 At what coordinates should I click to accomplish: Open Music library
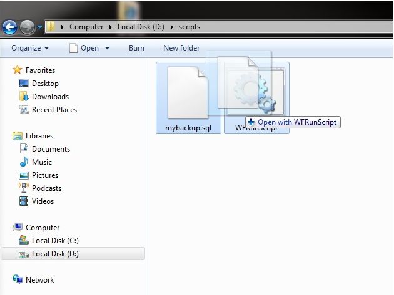tap(42, 162)
